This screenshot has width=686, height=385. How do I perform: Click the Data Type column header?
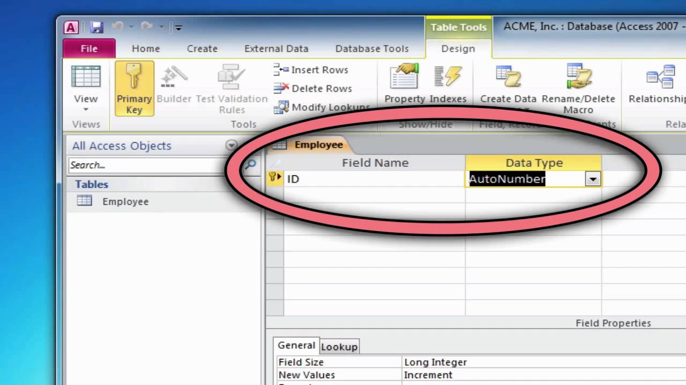[534, 163]
